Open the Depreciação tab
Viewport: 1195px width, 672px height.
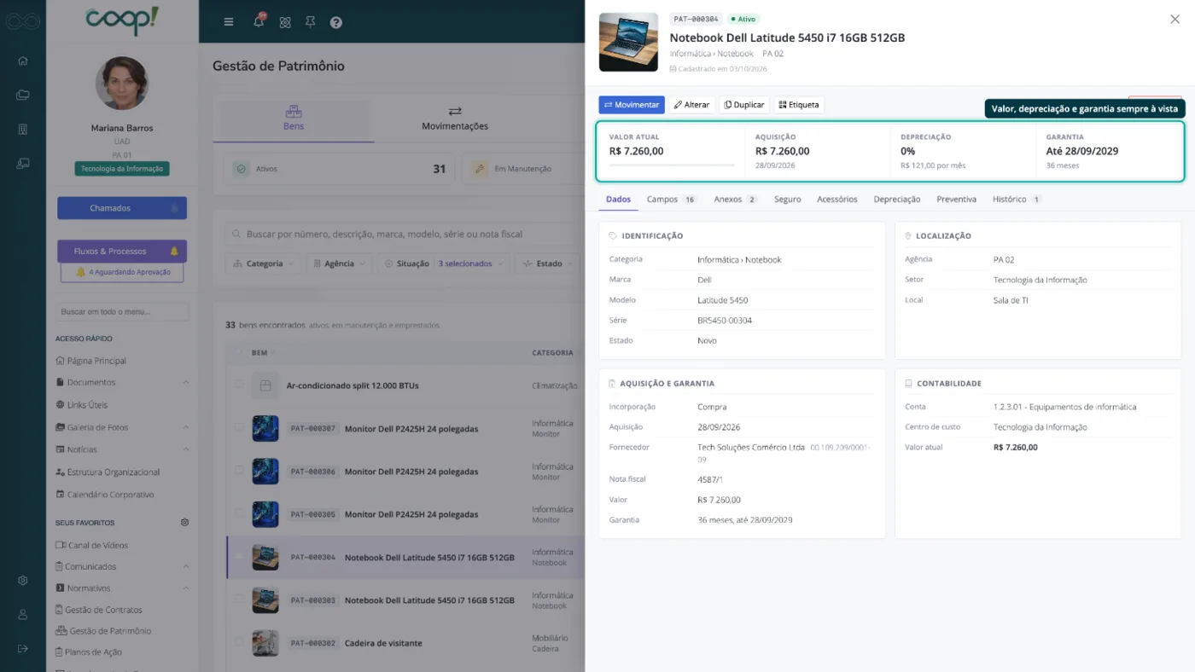click(897, 199)
